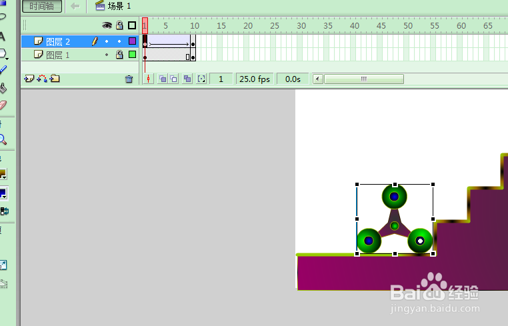Click the 25.0 fps frame rate field
This screenshot has height=326, width=508.
[x=255, y=79]
